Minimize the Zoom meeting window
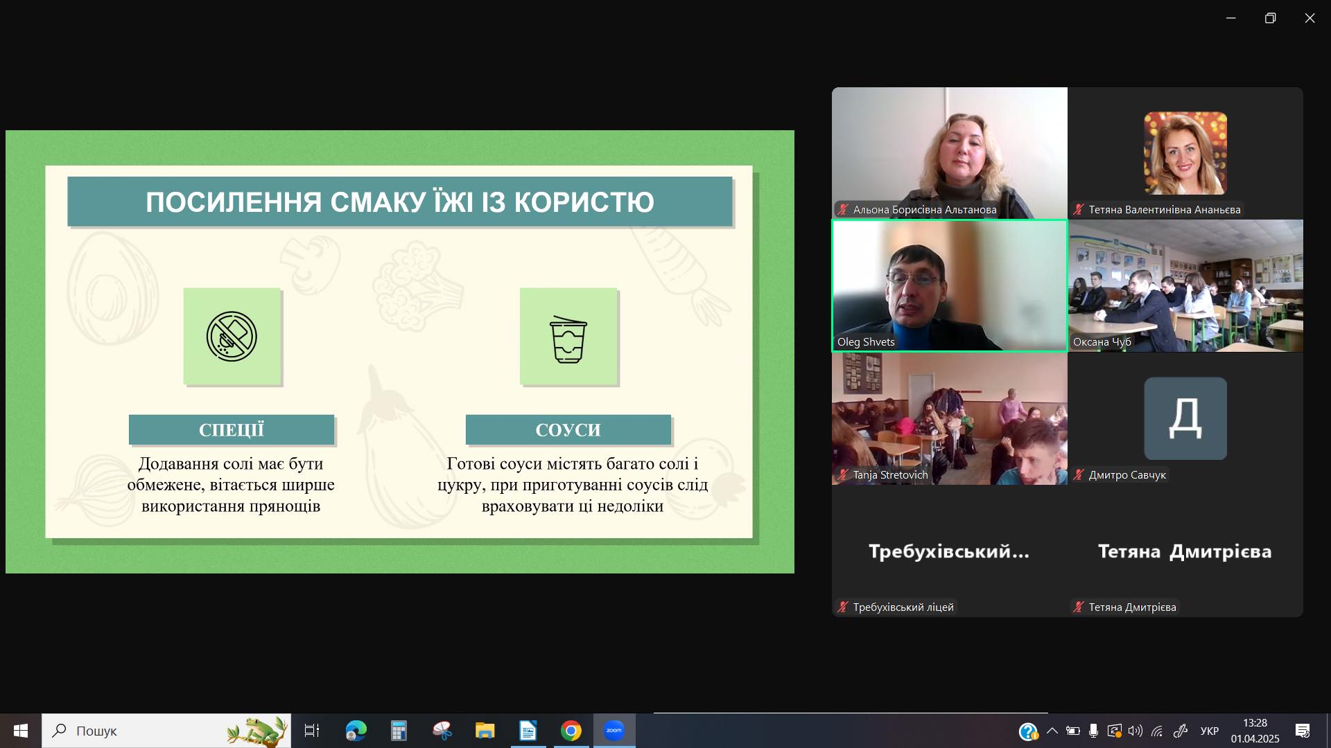 pos(1231,18)
